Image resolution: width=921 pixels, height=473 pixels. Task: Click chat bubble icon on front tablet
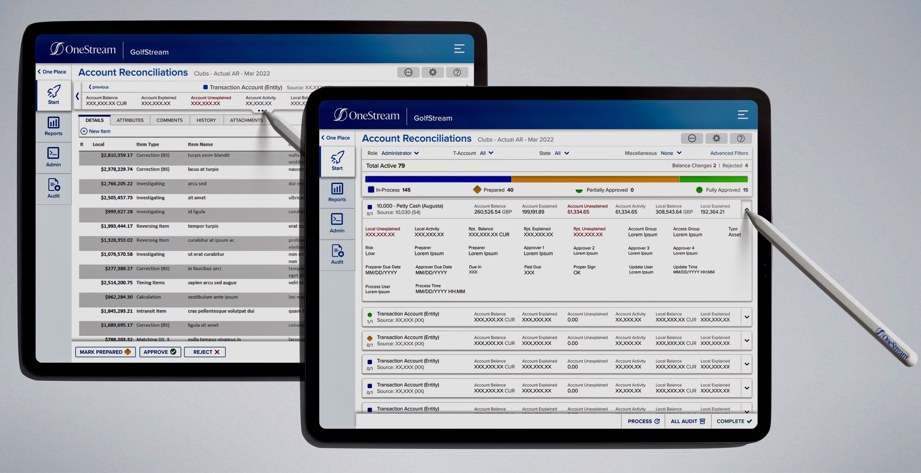point(692,139)
